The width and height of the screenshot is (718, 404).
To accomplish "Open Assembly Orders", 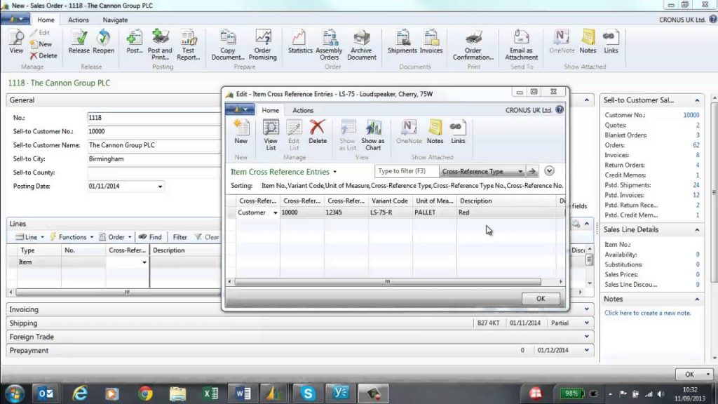I will pyautogui.click(x=329, y=45).
